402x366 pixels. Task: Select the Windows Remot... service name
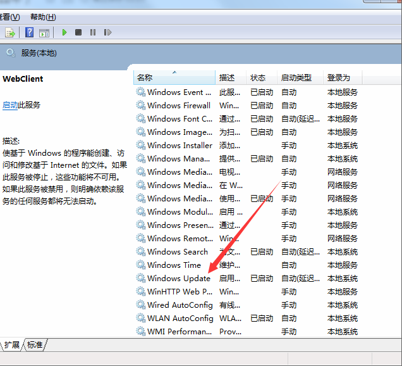tap(180, 239)
